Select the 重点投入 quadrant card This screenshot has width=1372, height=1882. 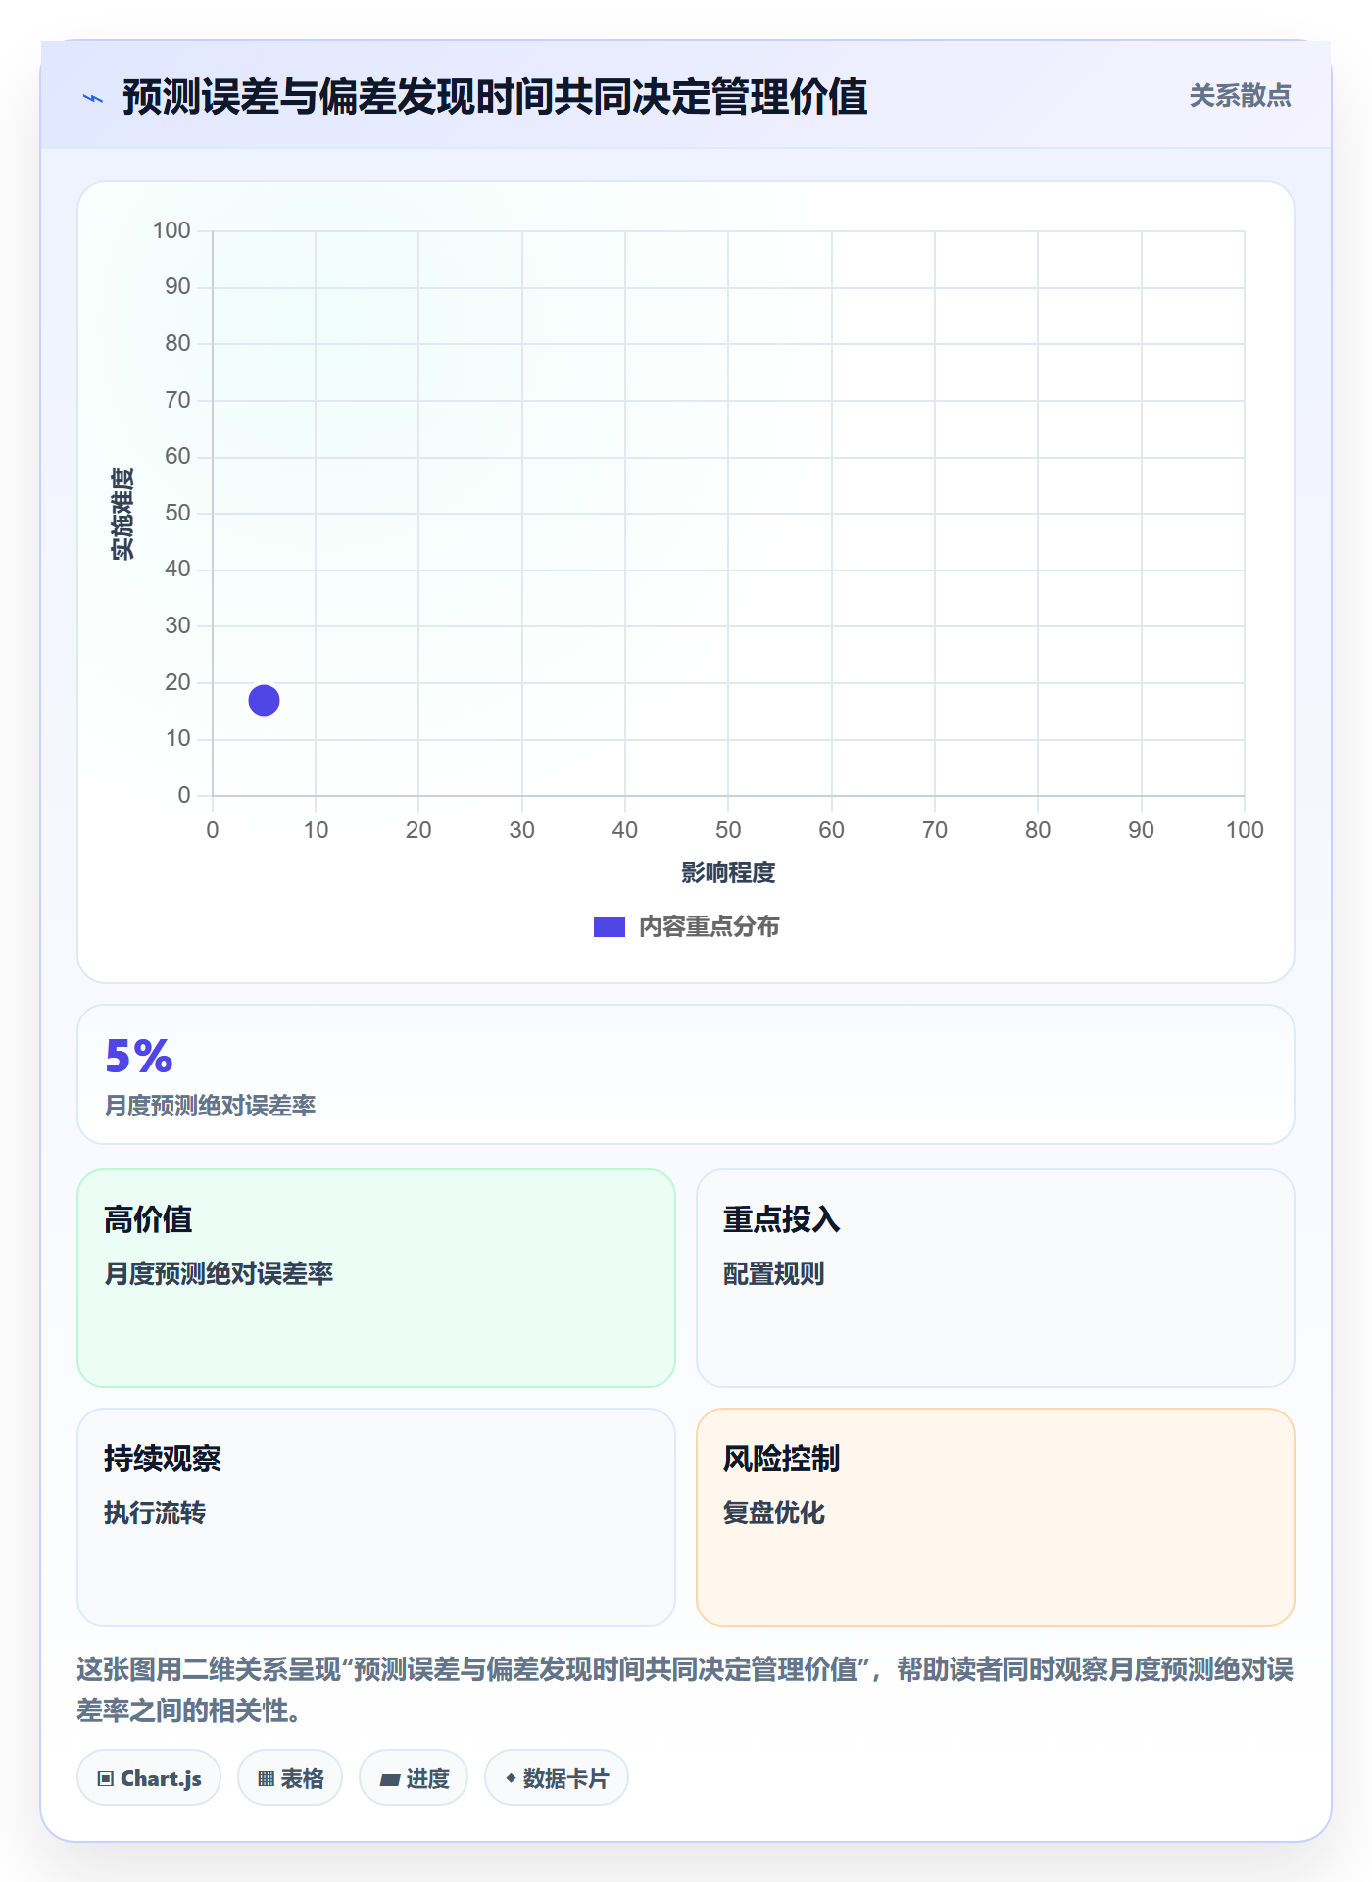[996, 1278]
